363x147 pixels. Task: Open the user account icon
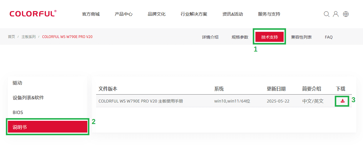pos(336,14)
